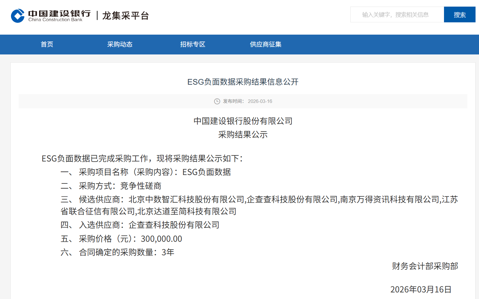The width and height of the screenshot is (479, 299).
Task: Click the 采购方式：竞争性磋商 line
Action: (120, 186)
